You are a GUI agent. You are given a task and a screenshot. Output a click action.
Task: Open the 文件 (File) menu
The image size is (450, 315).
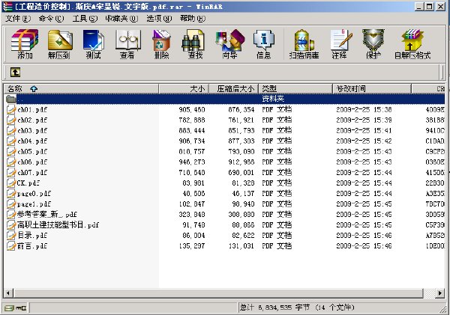coord(18,19)
